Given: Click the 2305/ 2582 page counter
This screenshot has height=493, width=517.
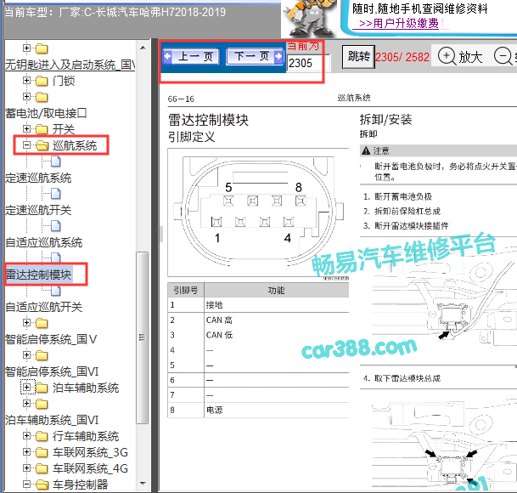Looking at the screenshot, I should pyautogui.click(x=402, y=57).
